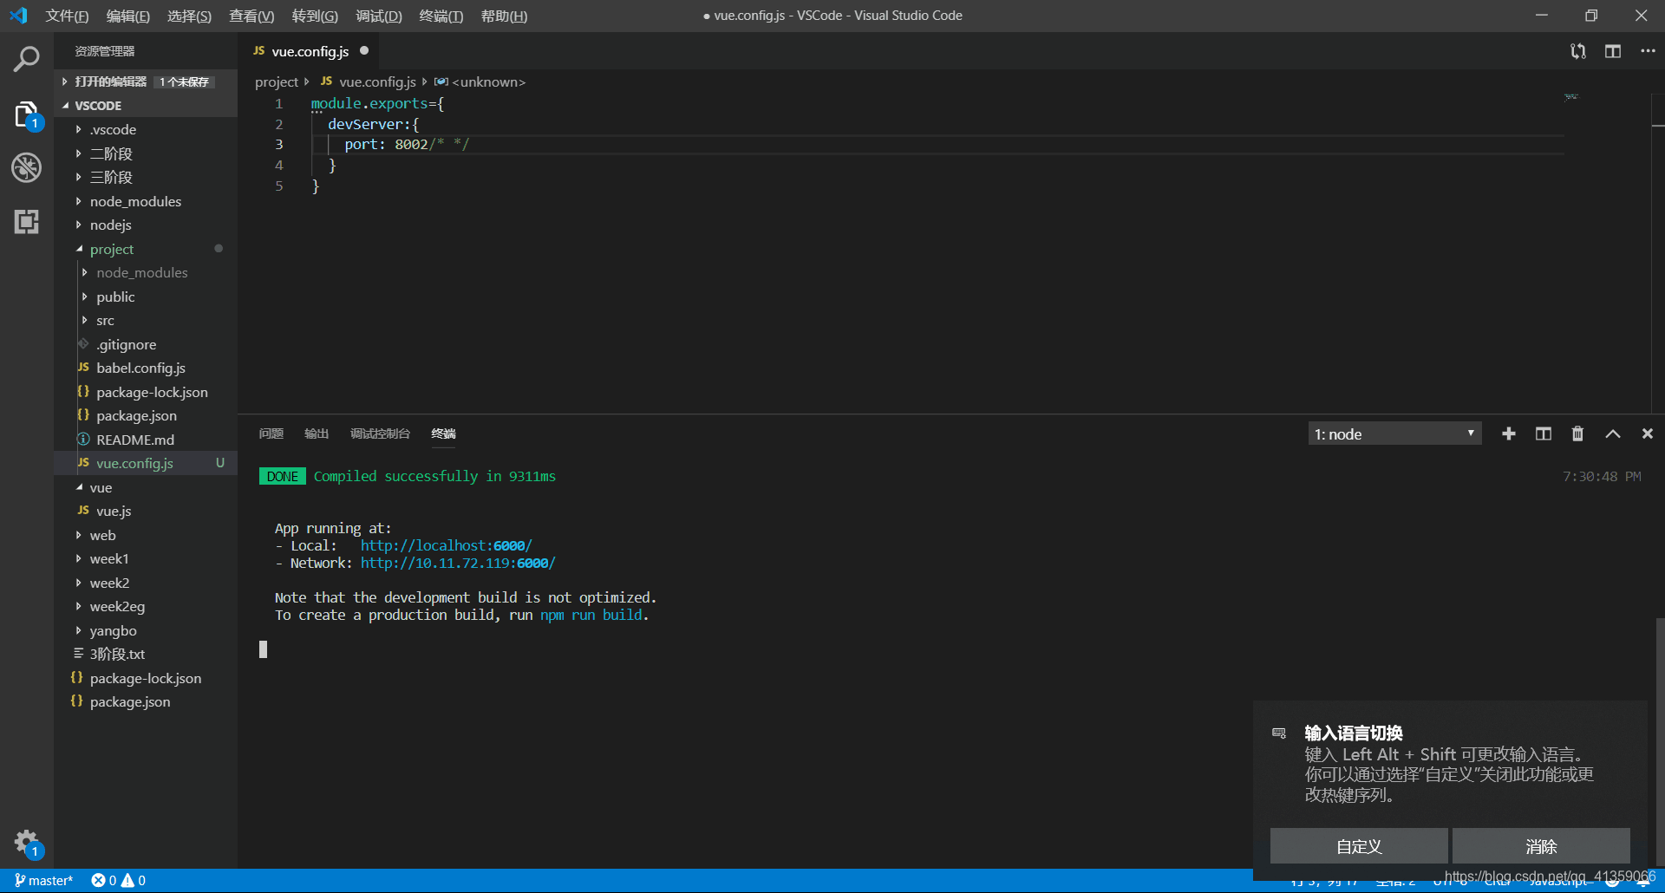Create a new terminal with plus icon
The height and width of the screenshot is (893, 1665).
point(1509,433)
